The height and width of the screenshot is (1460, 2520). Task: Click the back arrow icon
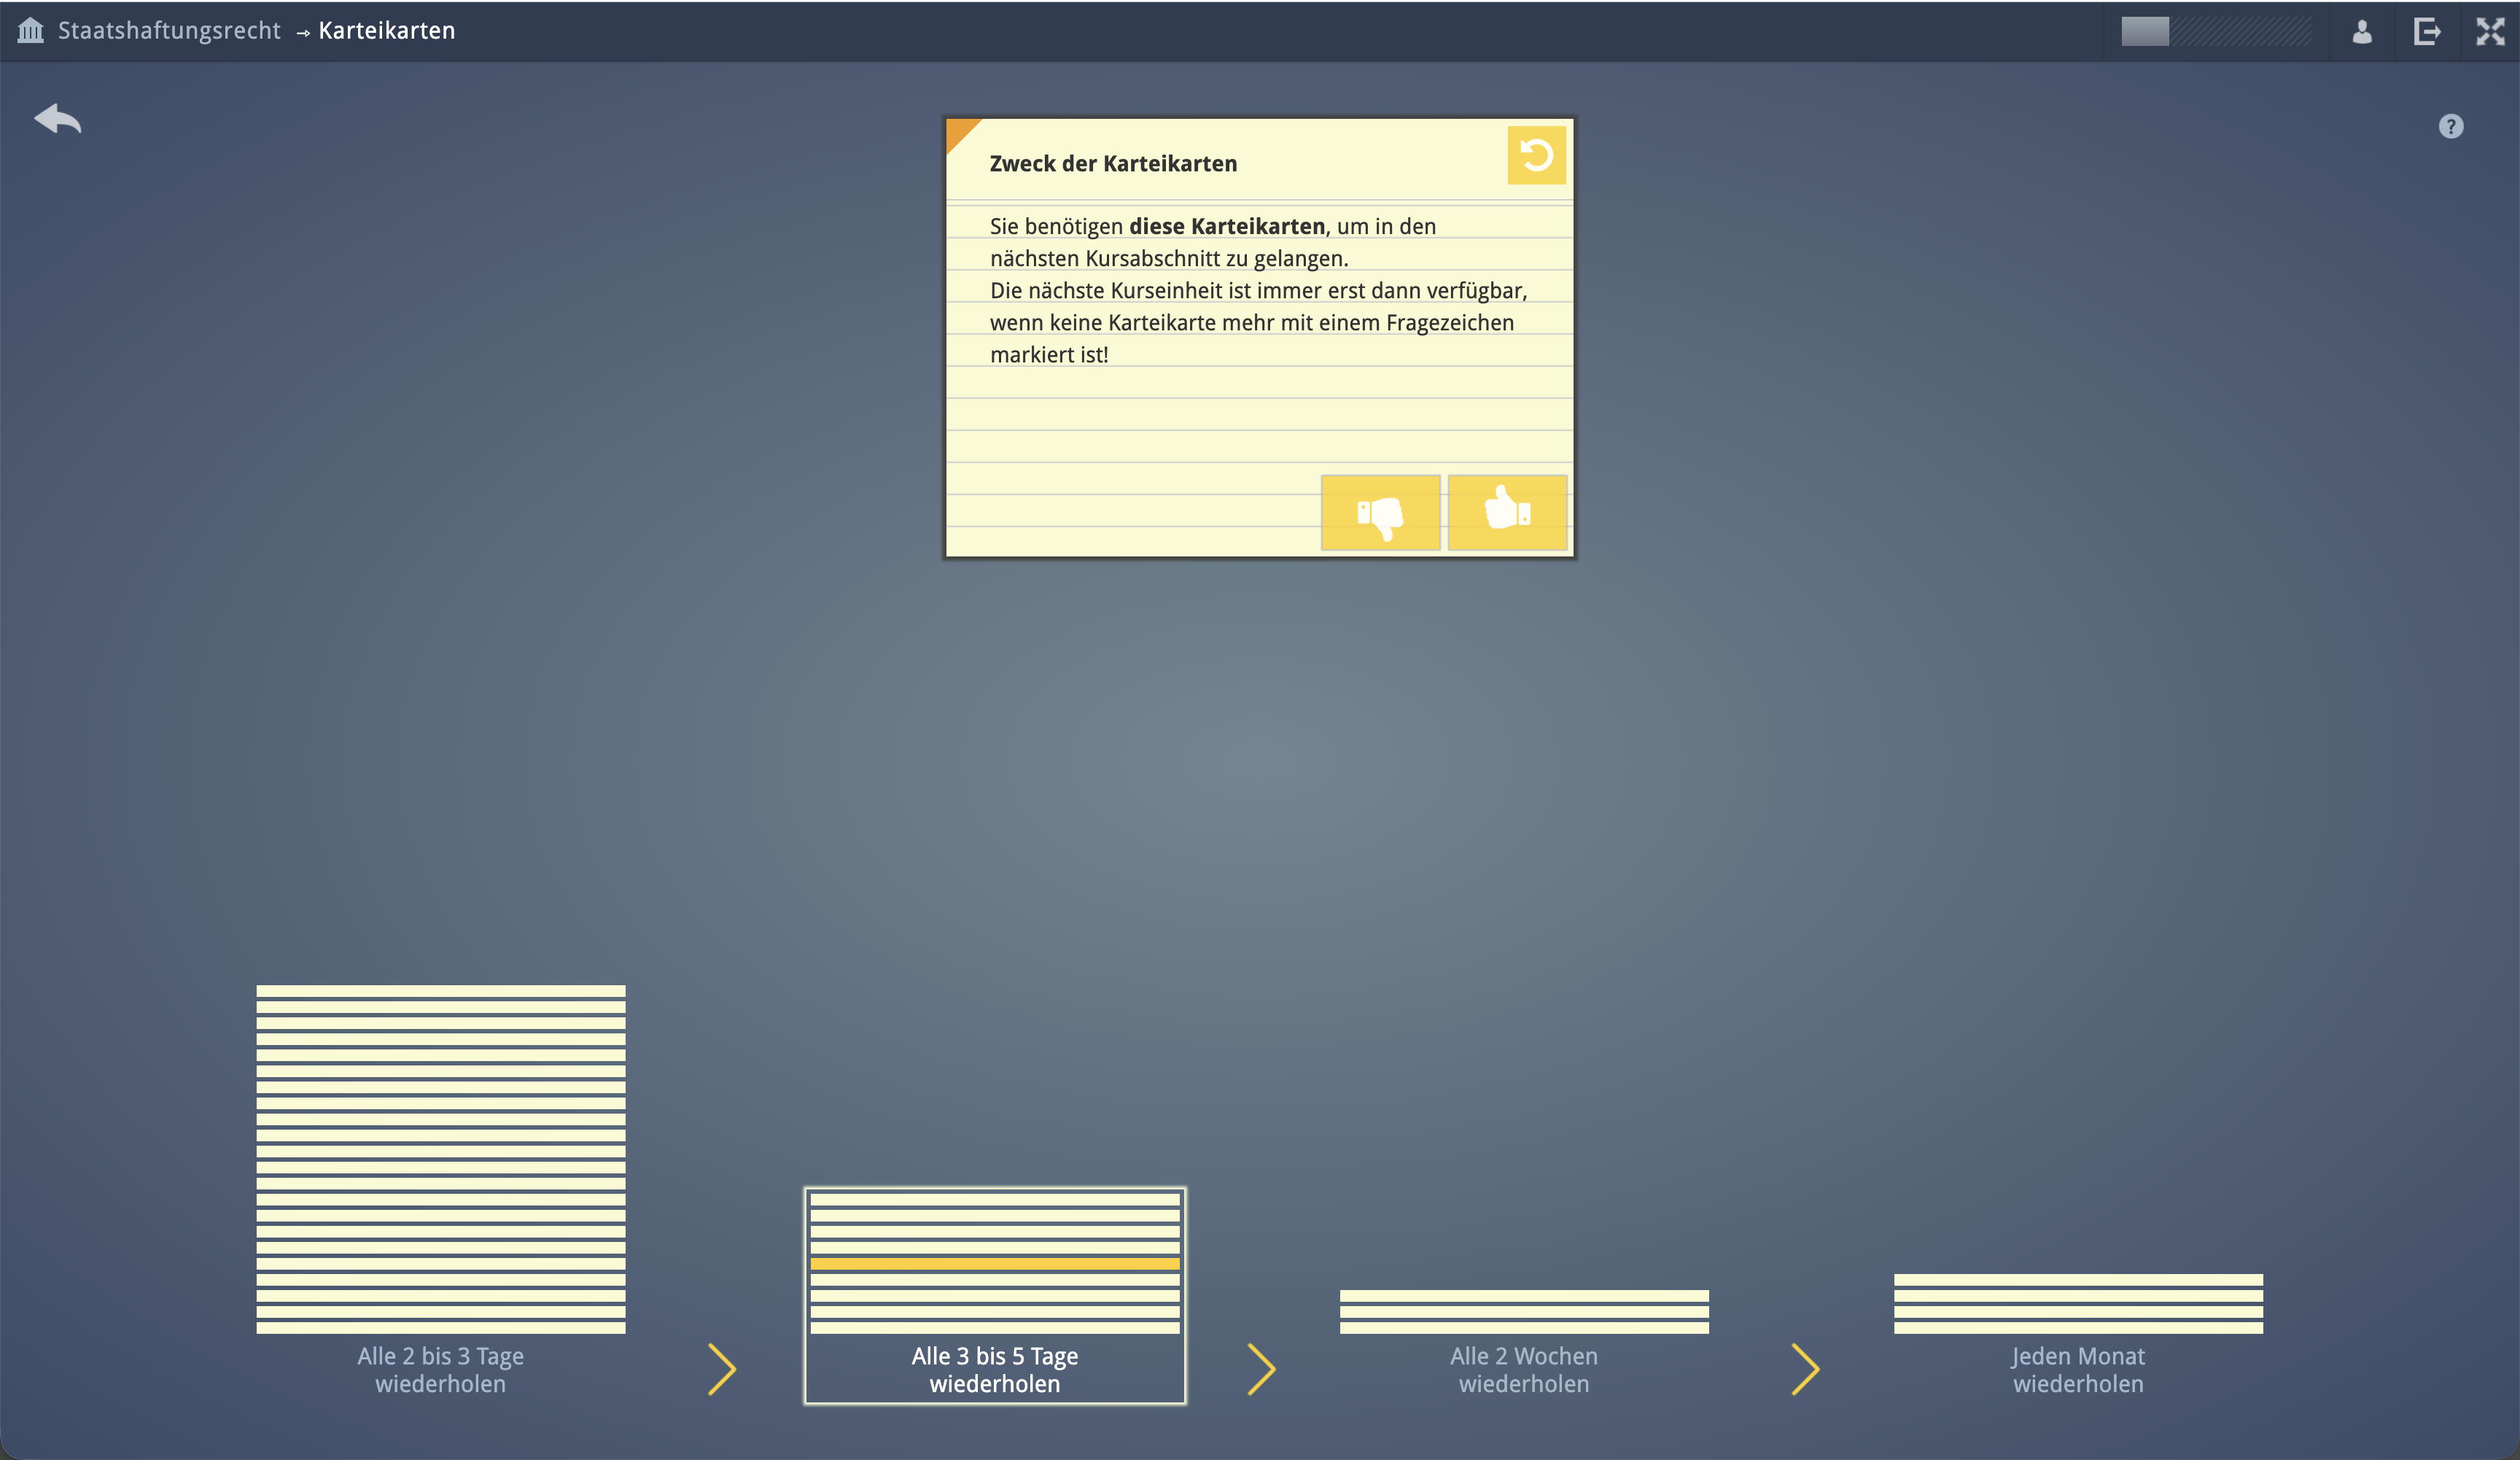(58, 119)
